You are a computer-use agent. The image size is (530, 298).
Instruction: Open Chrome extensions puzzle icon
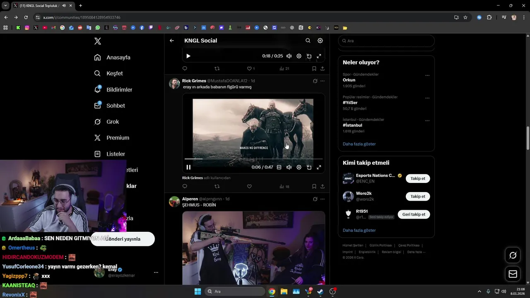click(489, 17)
